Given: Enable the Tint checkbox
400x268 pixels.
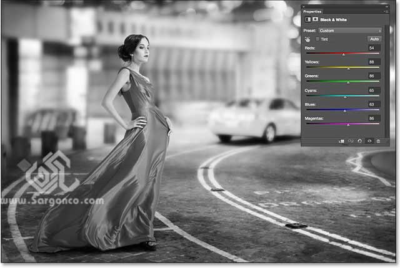Looking at the screenshot, I should pos(317,39).
